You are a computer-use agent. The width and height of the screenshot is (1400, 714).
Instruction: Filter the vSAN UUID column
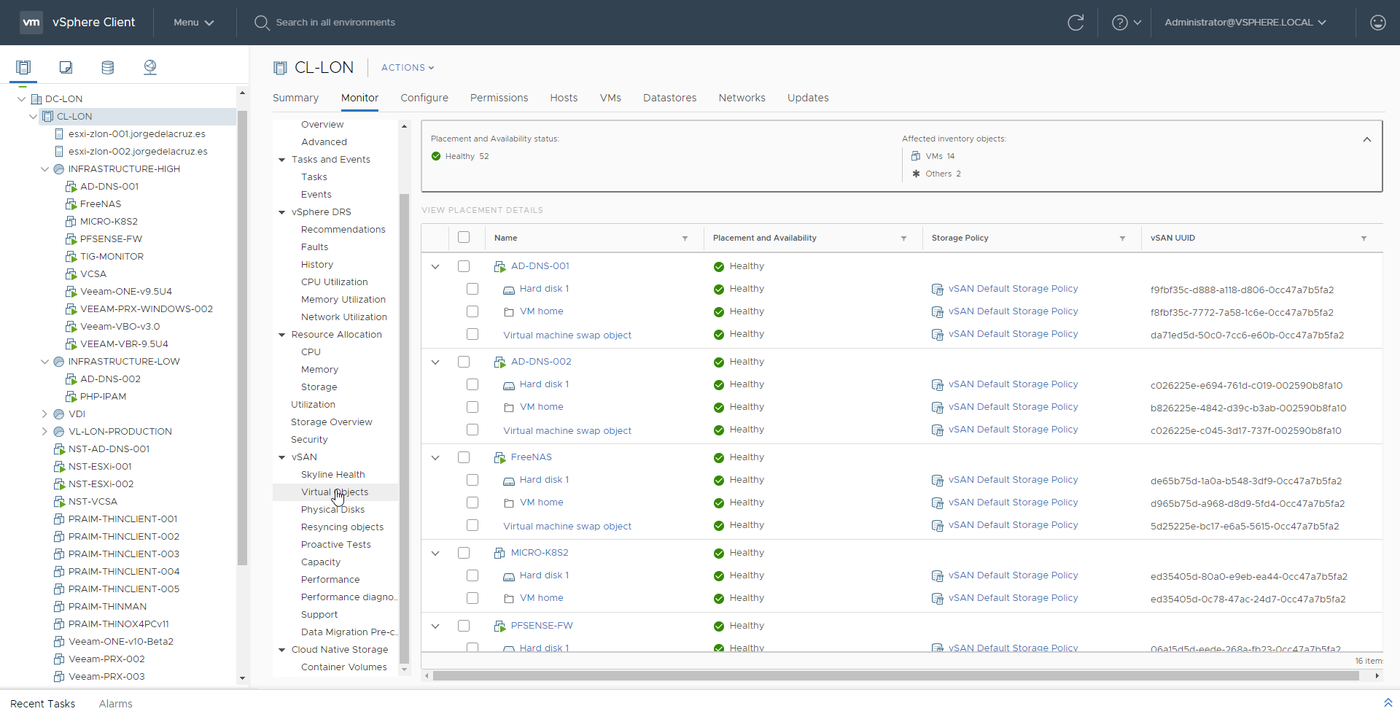1364,238
